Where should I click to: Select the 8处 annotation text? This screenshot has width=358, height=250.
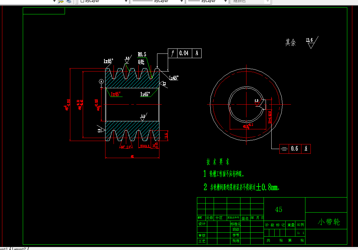pos(141,62)
